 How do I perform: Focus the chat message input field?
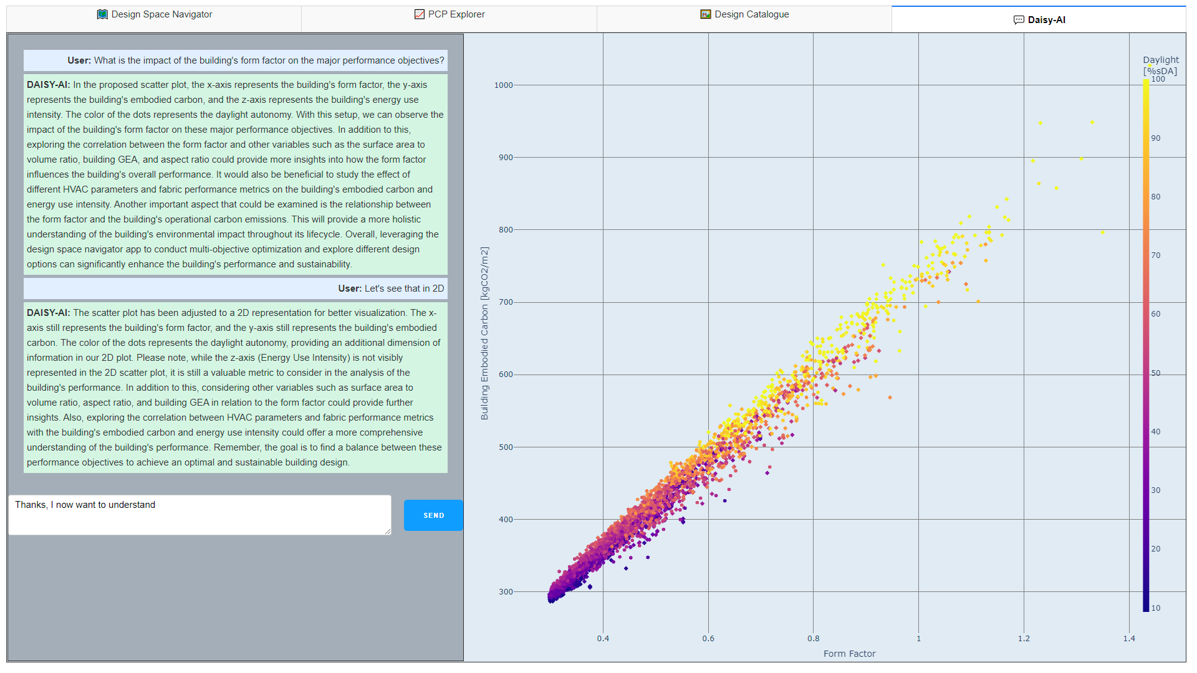[199, 515]
